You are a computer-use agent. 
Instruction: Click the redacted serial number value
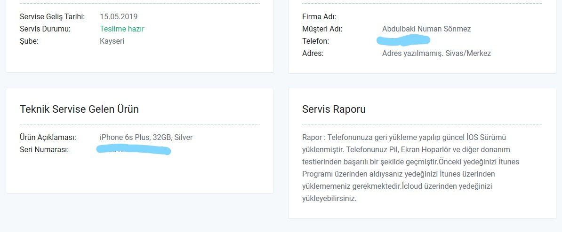[133, 150]
